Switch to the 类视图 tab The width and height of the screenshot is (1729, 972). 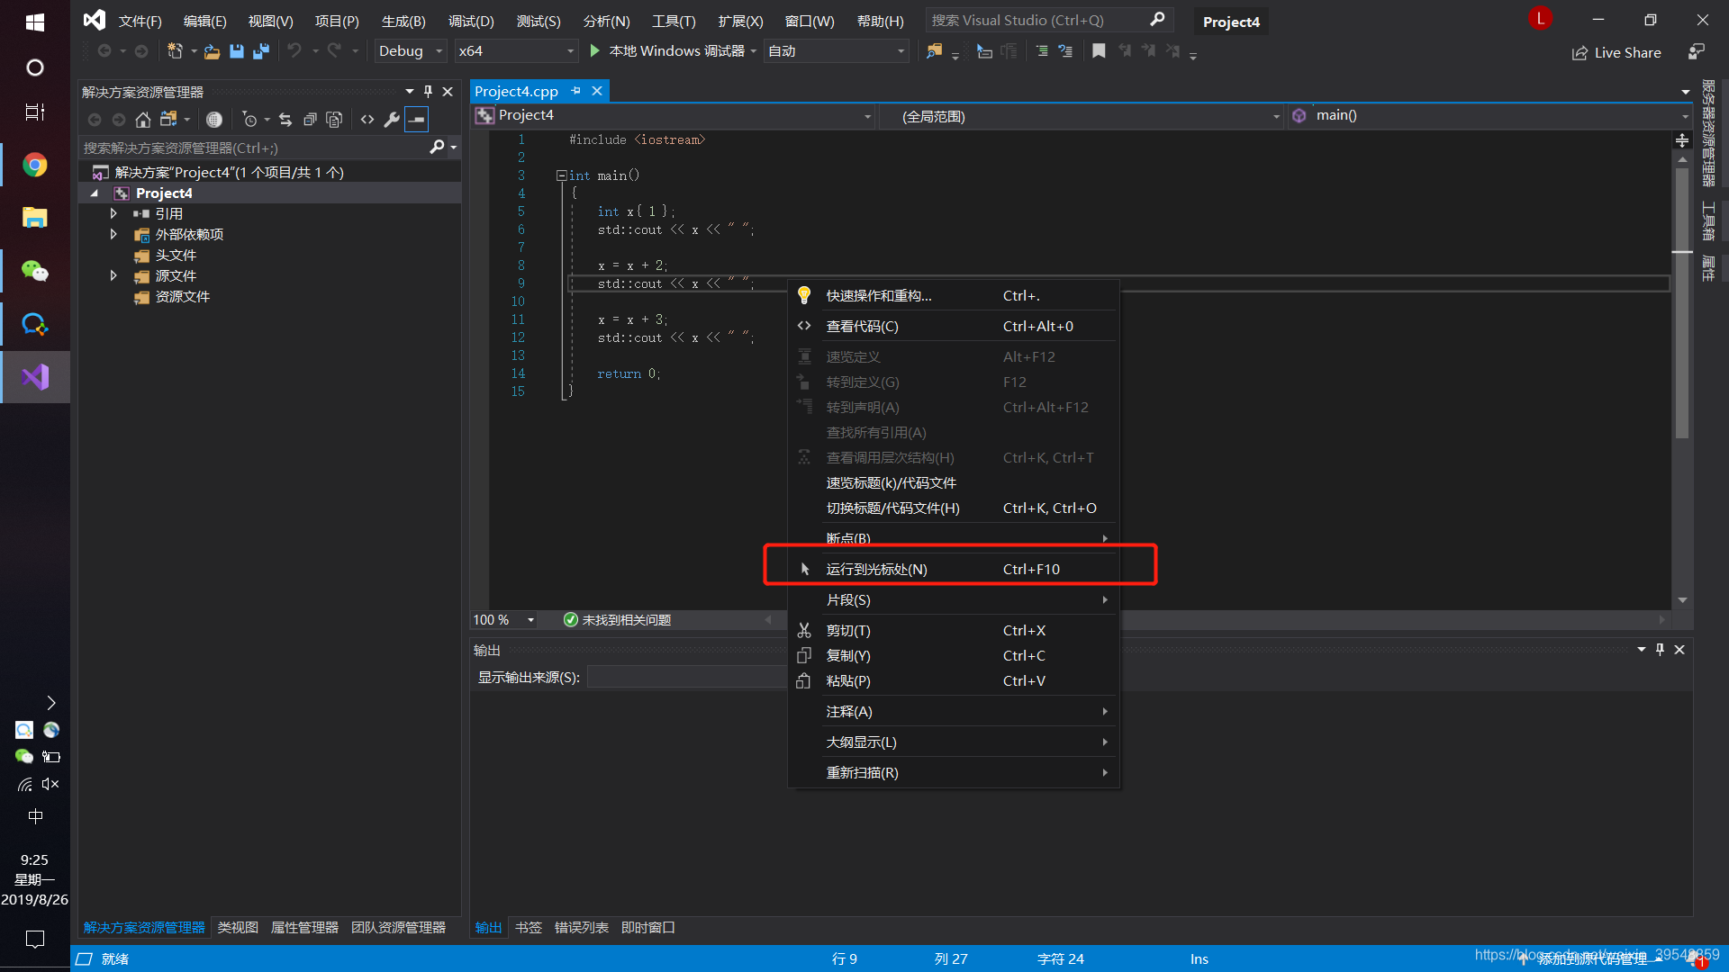238,927
